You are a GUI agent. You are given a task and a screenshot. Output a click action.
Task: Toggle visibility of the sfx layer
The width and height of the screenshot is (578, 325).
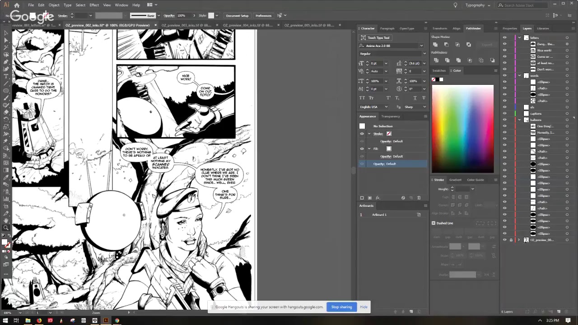[505, 107]
